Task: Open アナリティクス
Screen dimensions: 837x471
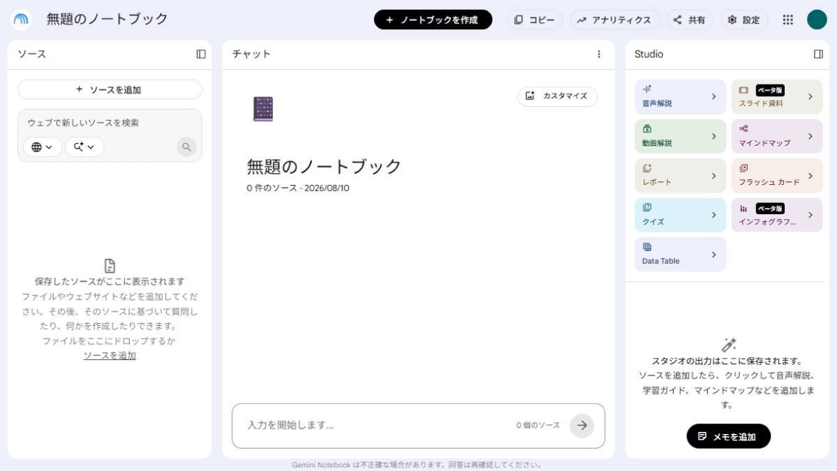Action: [x=615, y=20]
